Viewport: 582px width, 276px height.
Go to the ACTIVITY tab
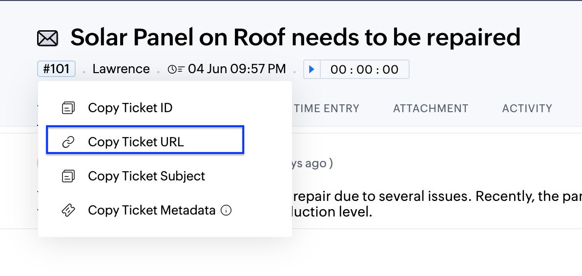coord(527,109)
